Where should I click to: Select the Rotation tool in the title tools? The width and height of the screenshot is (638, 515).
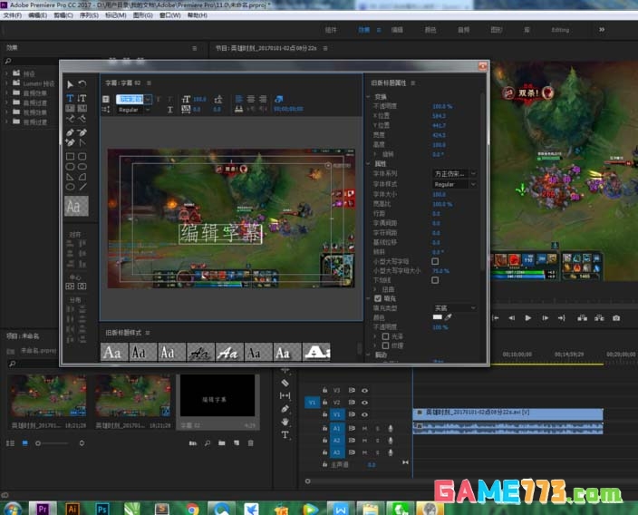pyautogui.click(x=82, y=83)
